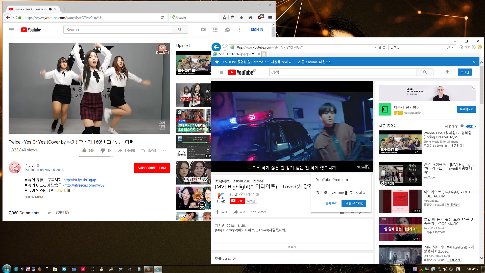The height and width of the screenshot is (273, 485).
Task: Open the #Highlight hashtag link
Action: 223,181
